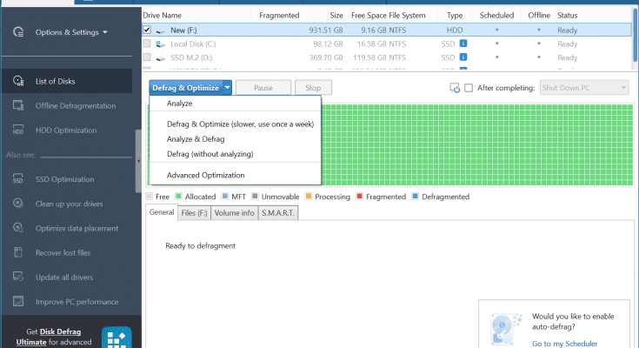Switch to the S.M.A.R.T. tab
This screenshot has width=639, height=348.
click(x=278, y=212)
